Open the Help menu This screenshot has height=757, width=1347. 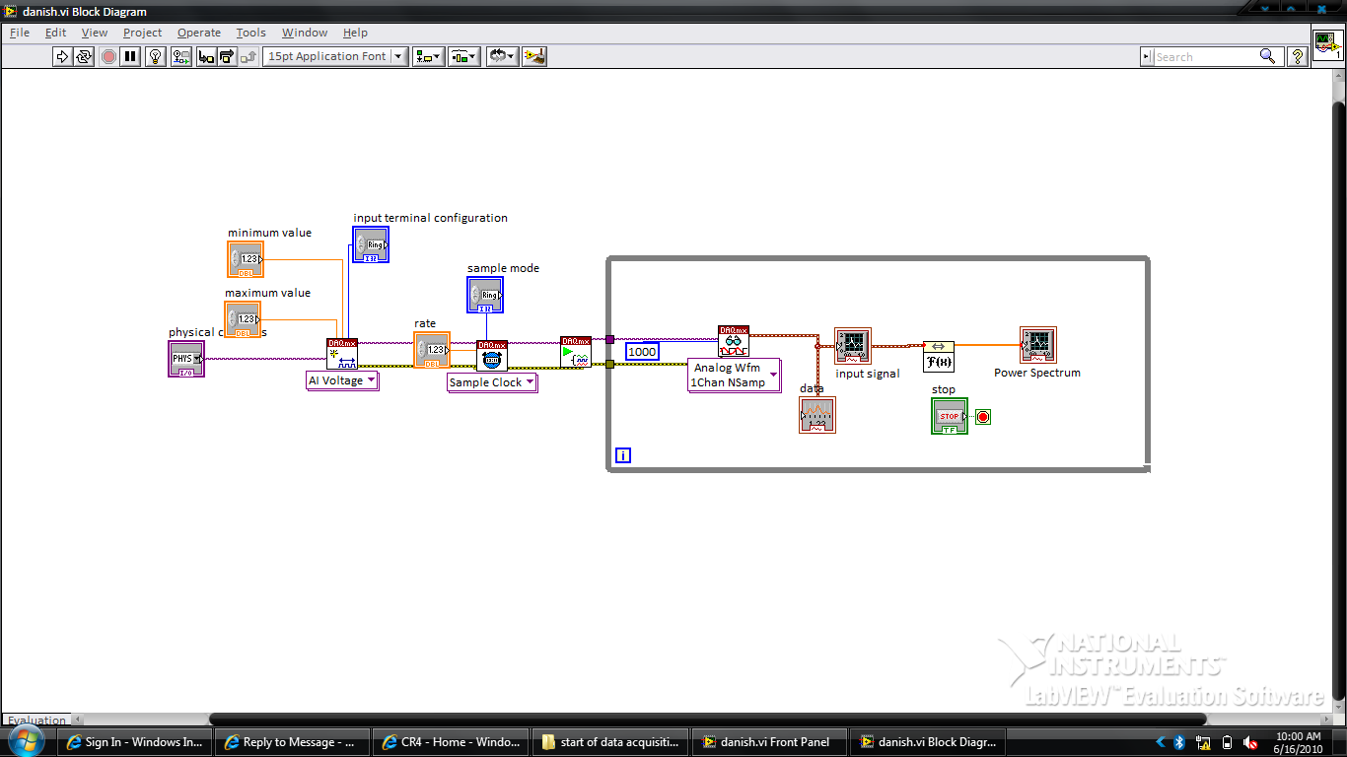coord(355,33)
